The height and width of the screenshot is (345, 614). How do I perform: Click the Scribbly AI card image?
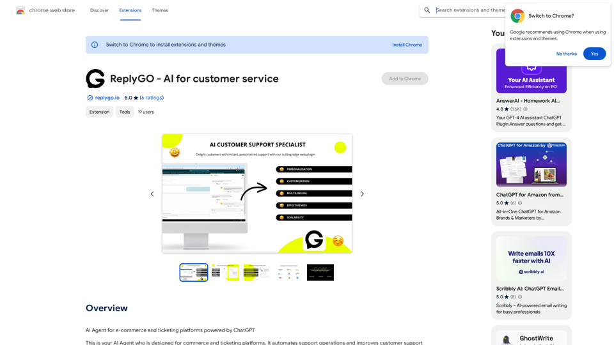531,259
